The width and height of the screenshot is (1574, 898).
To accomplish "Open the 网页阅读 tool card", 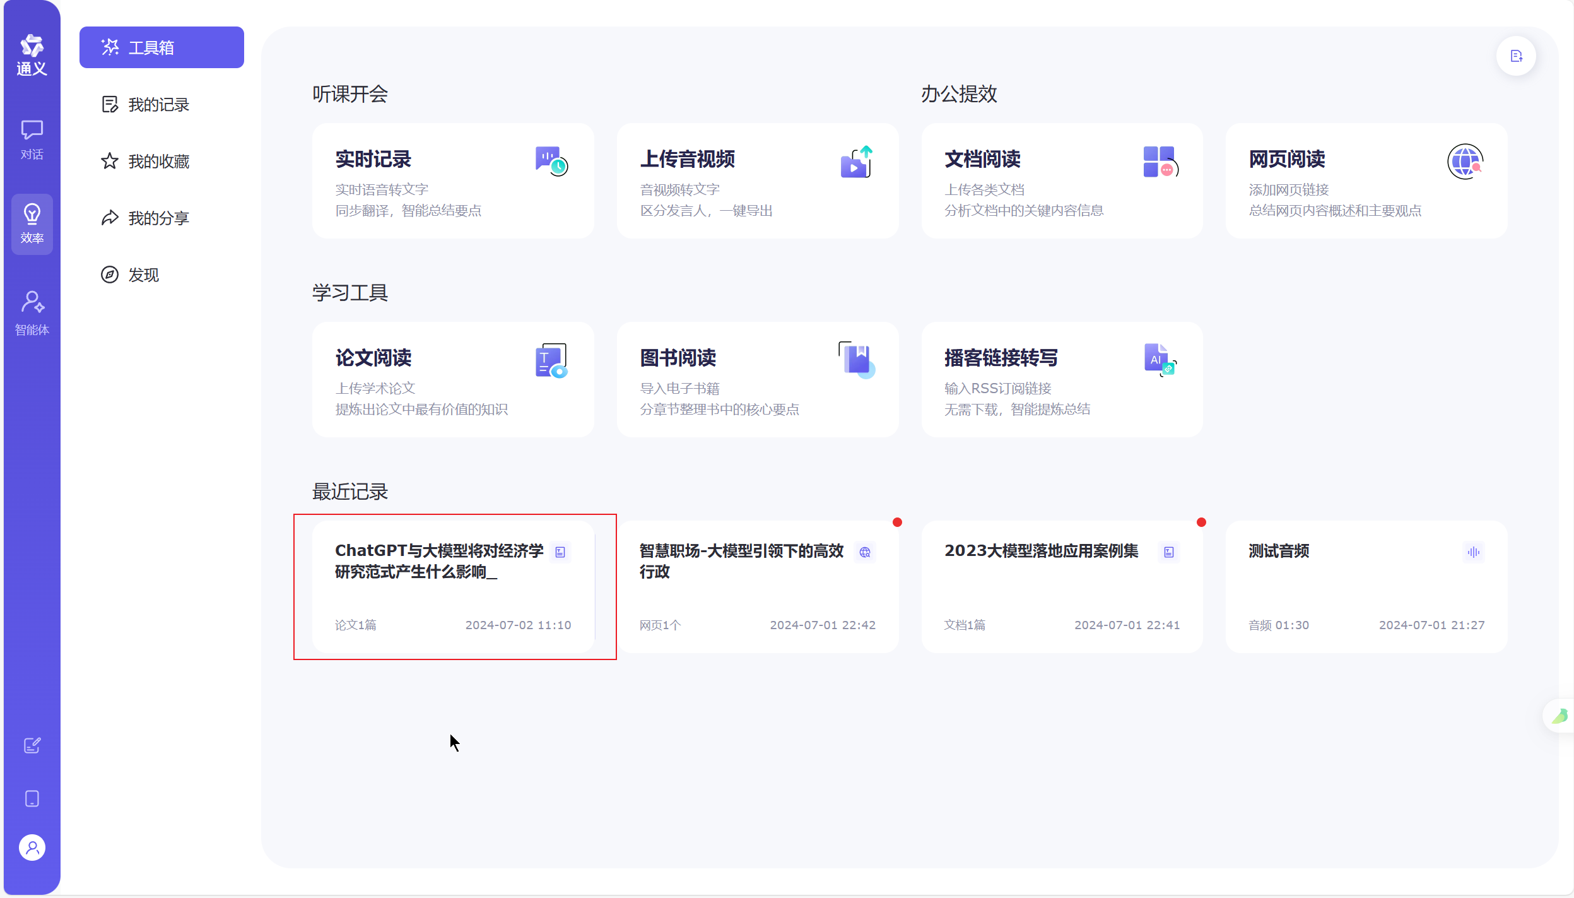I will pos(1366,181).
